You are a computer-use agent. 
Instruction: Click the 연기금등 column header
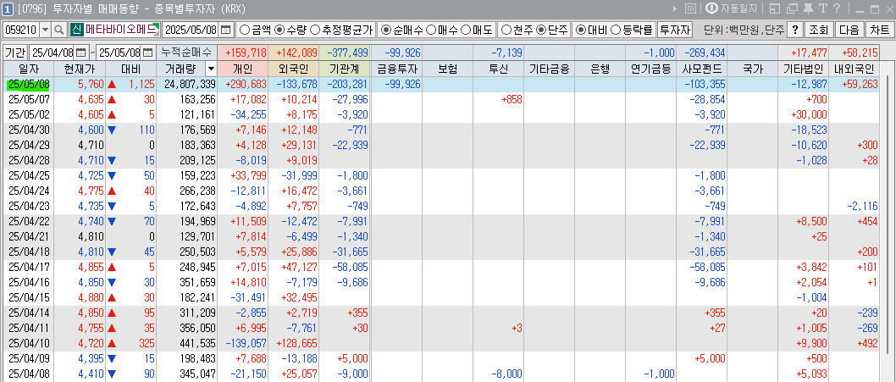(651, 69)
